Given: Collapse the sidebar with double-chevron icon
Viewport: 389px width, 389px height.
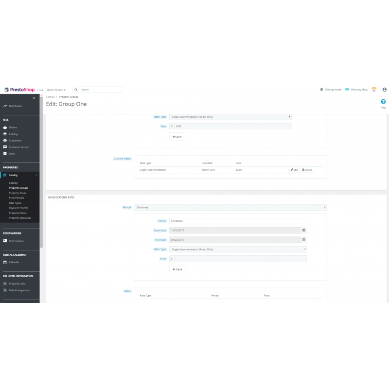Looking at the screenshot, I should pos(34,98).
